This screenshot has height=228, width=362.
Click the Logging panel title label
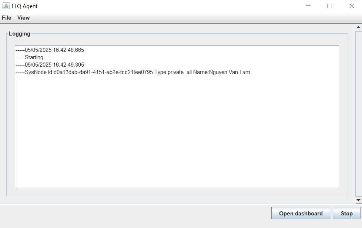tap(20, 34)
